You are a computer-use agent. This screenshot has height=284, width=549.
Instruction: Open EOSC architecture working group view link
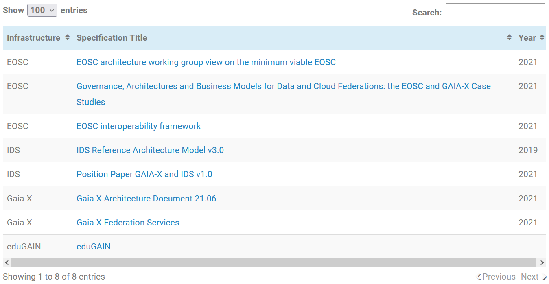pyautogui.click(x=206, y=62)
